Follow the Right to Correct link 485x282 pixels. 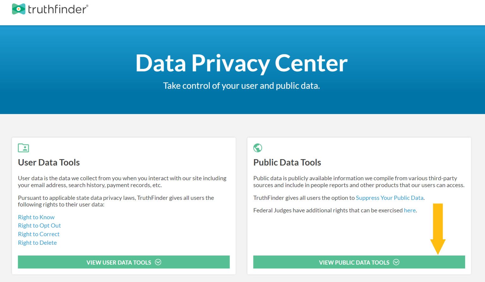39,234
